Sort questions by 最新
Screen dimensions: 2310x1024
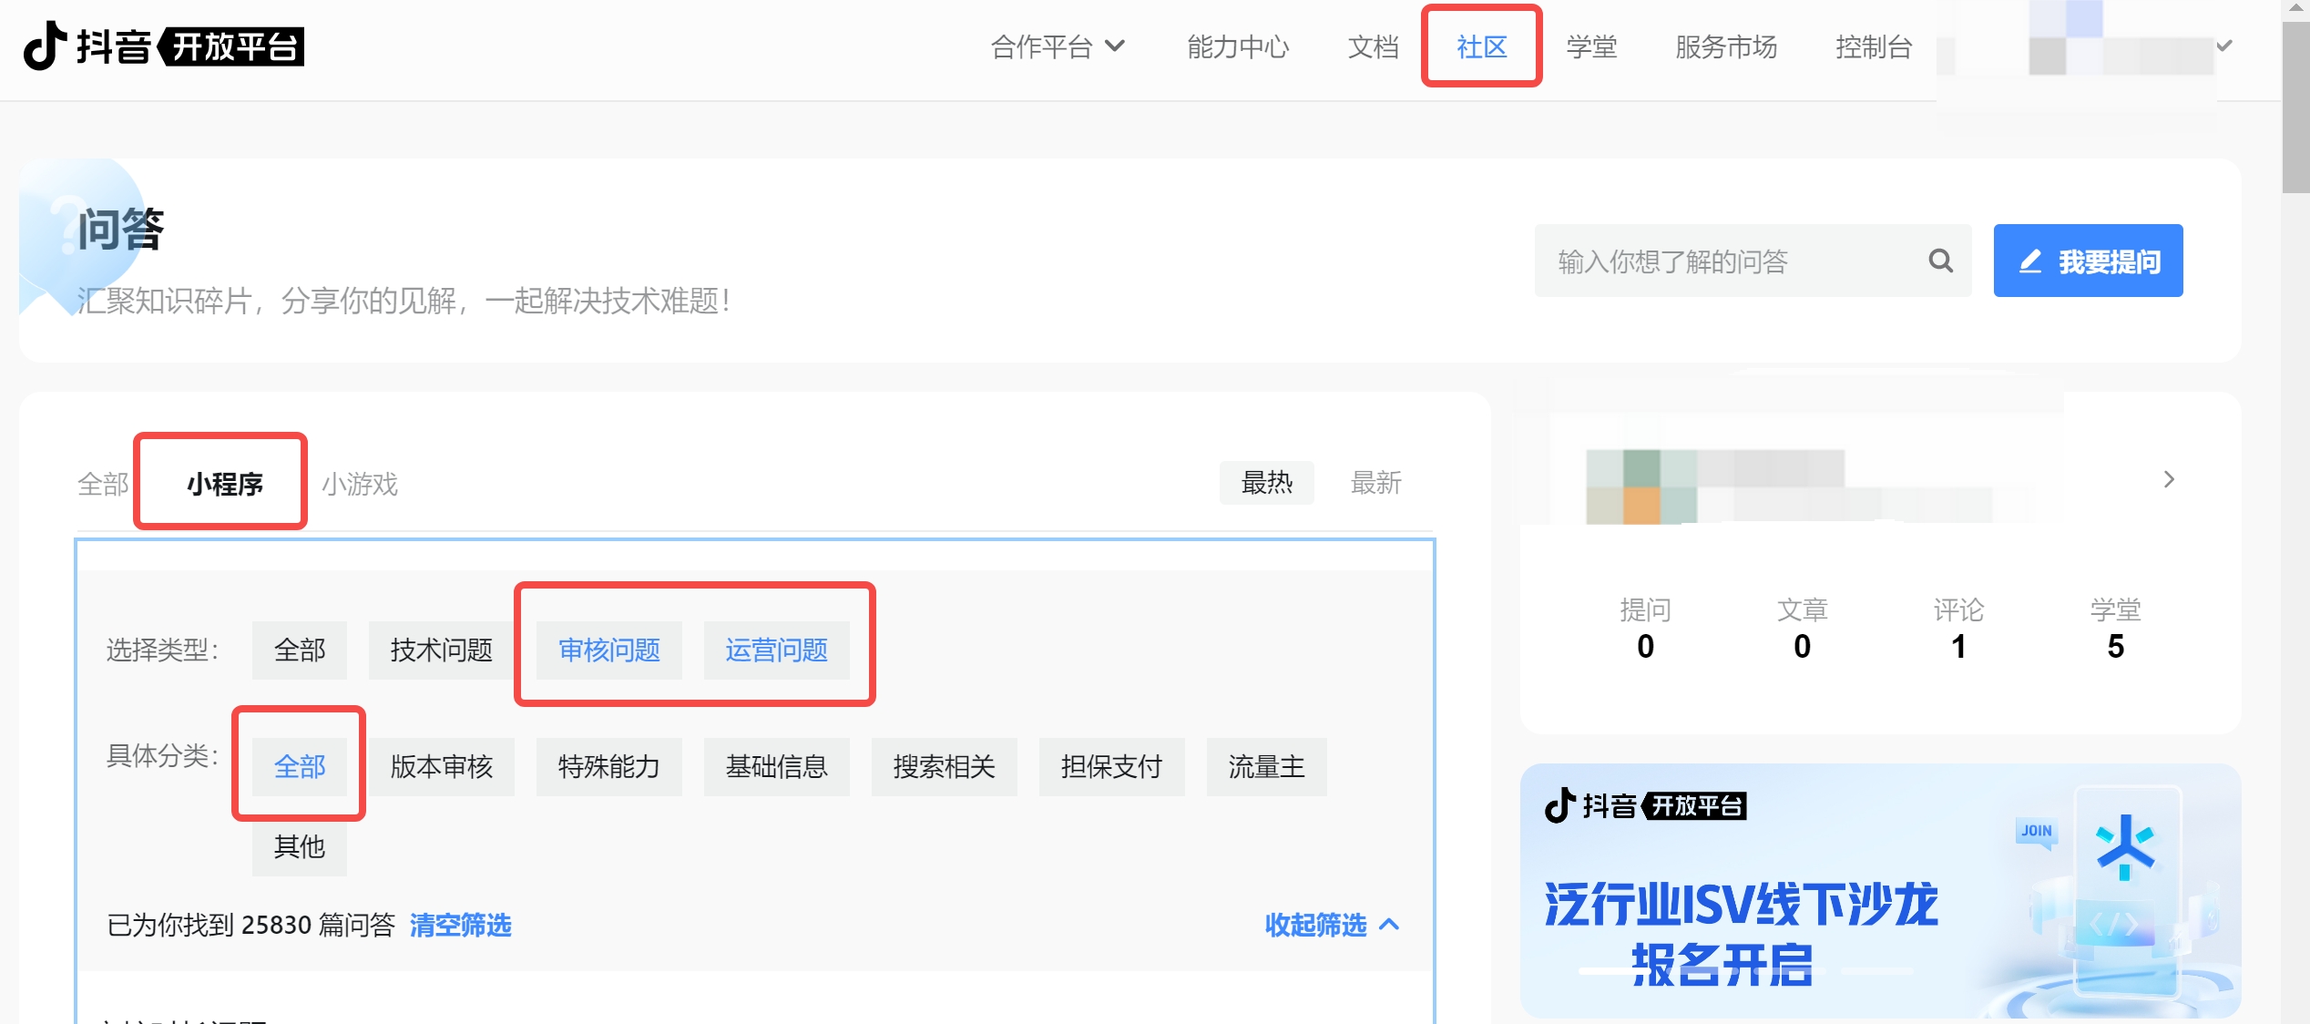pyautogui.click(x=1375, y=483)
